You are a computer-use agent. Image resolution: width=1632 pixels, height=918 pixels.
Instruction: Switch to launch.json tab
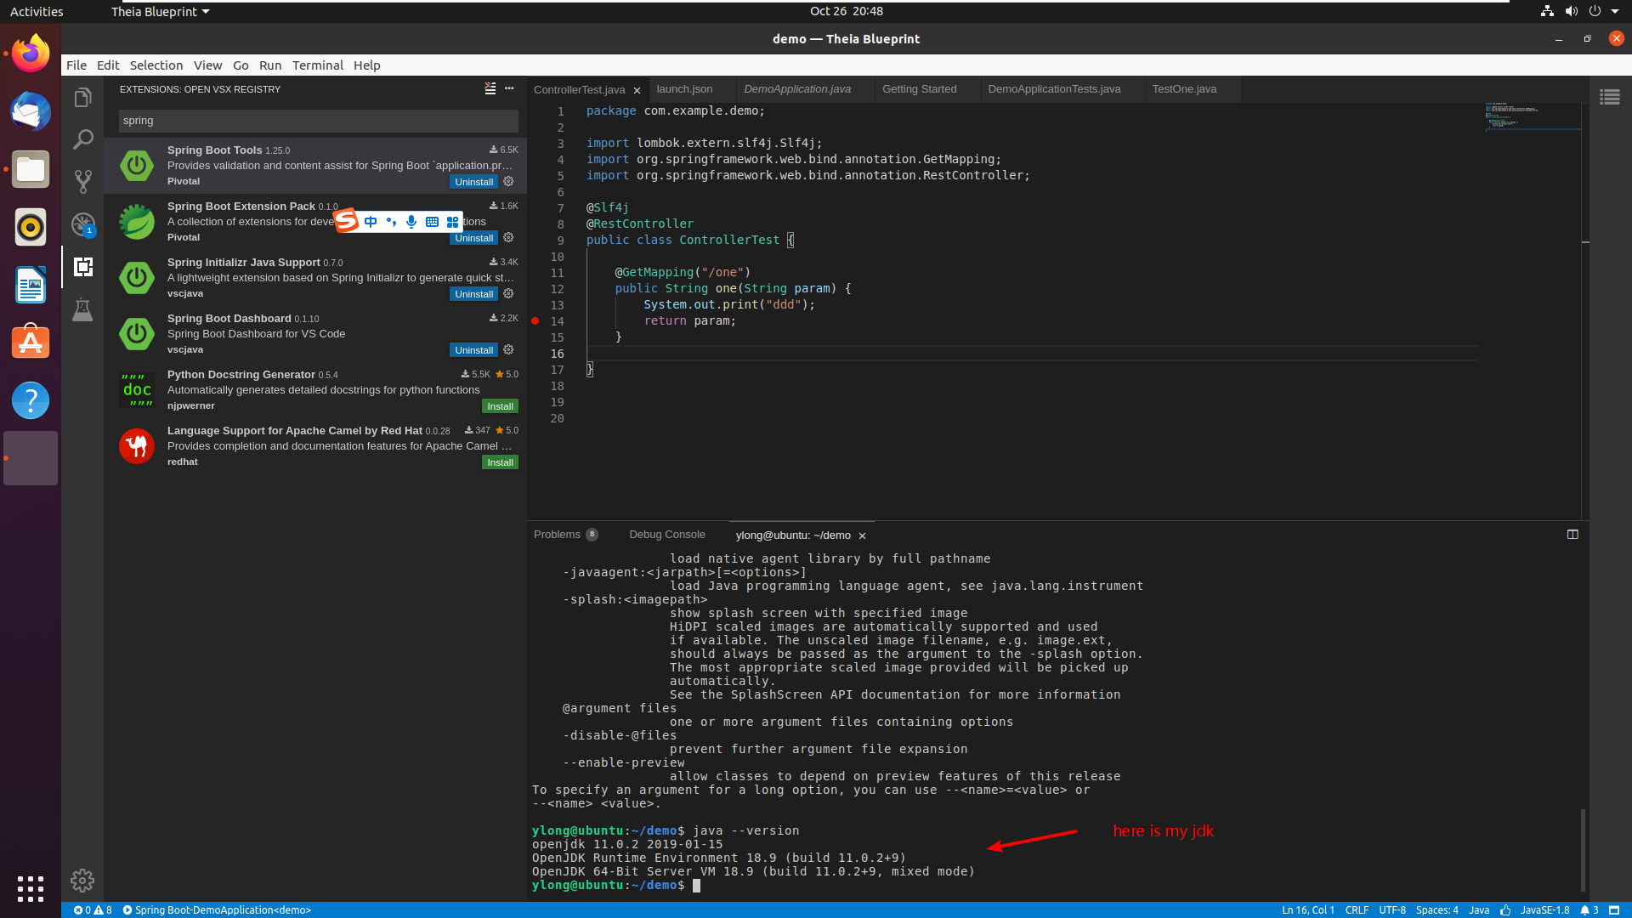tap(684, 89)
